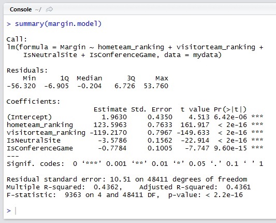Click the hometeam_ranking estimate 123.5963
This screenshot has width=276, height=223.
(x=110, y=125)
